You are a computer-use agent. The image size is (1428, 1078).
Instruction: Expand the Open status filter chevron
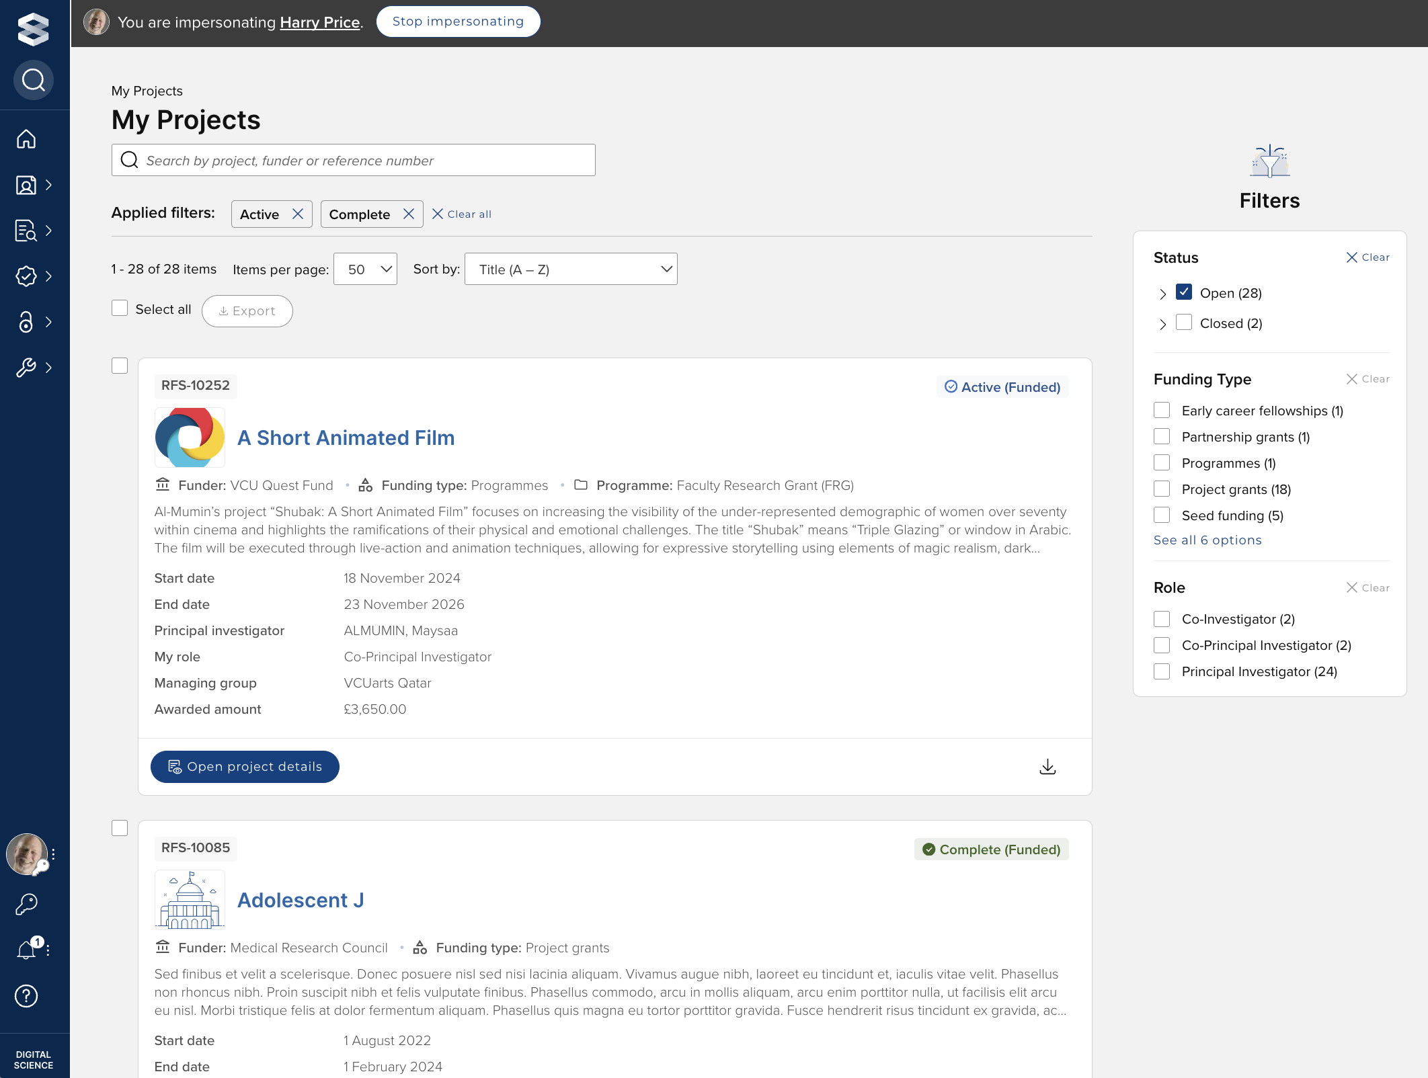pyautogui.click(x=1163, y=294)
